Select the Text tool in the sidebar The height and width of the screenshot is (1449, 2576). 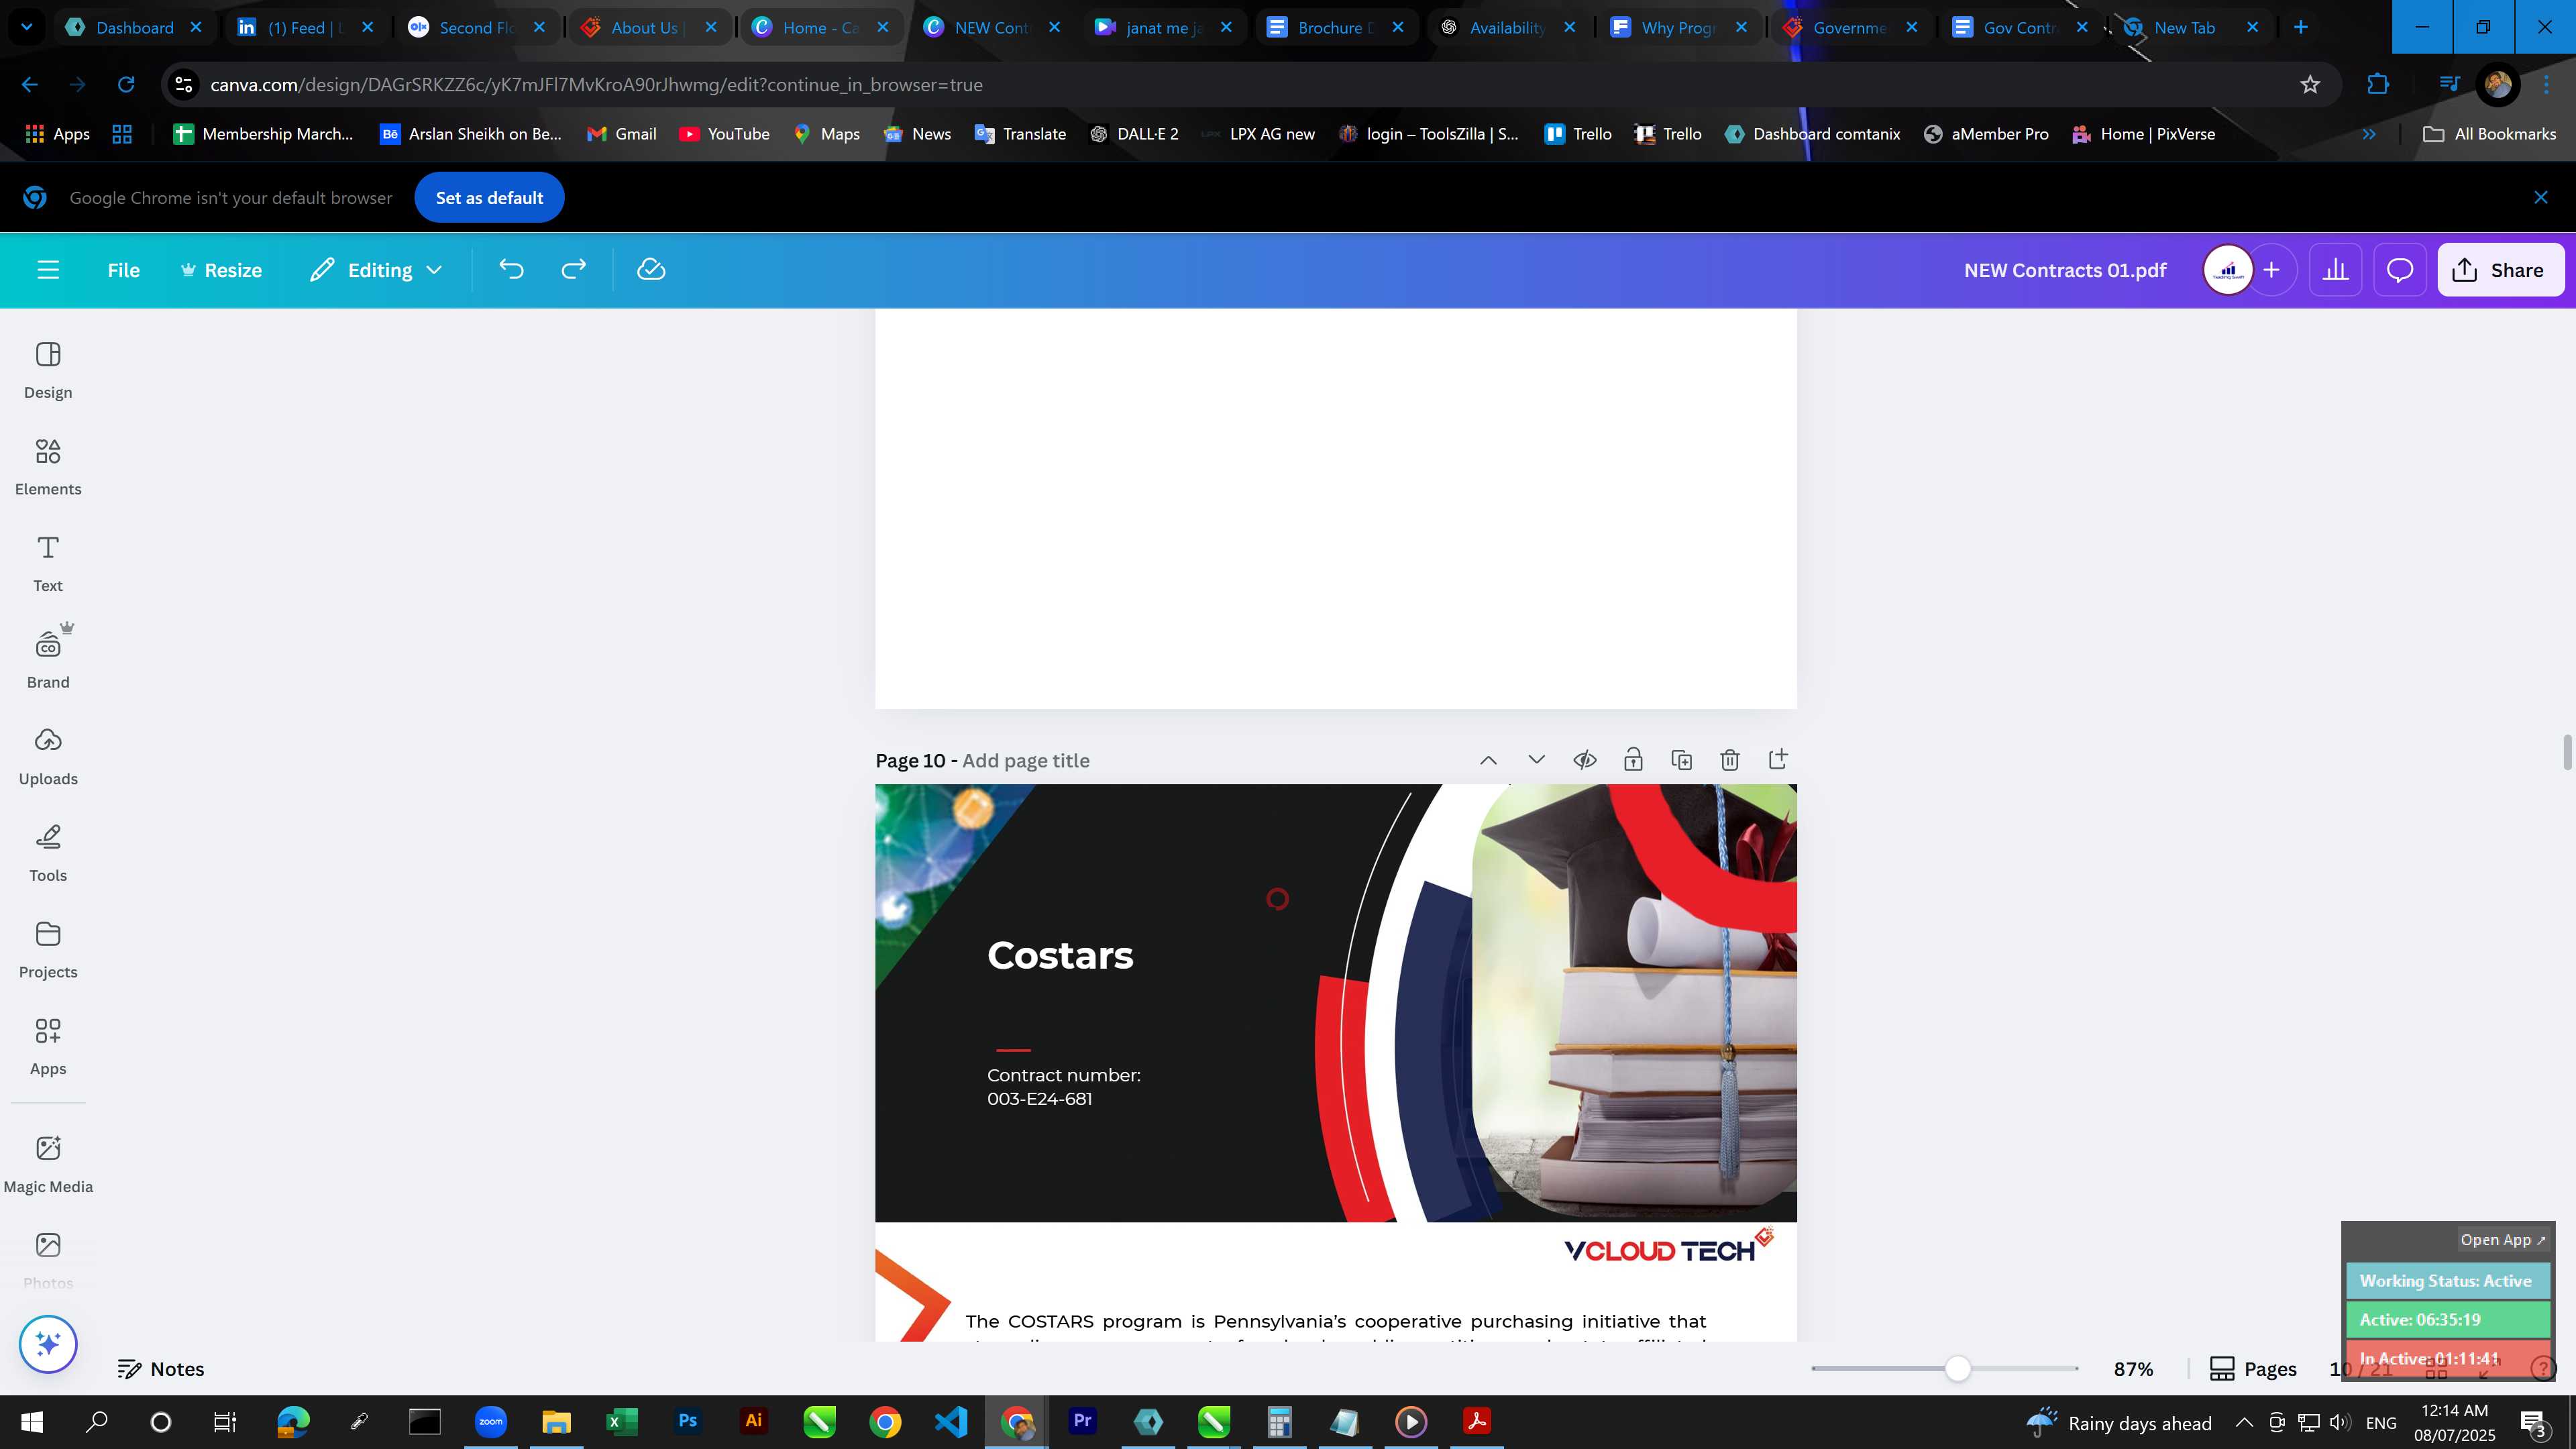pos(48,564)
